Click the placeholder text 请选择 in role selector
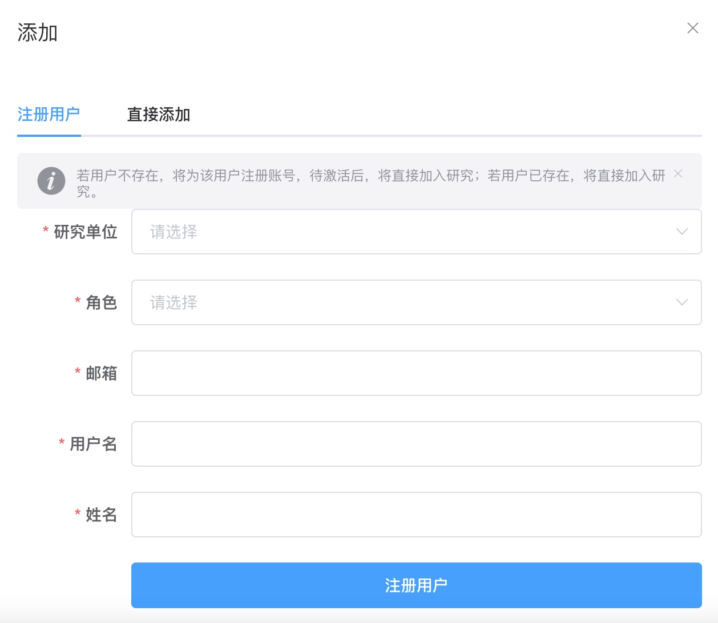This screenshot has height=623, width=718. pos(173,302)
